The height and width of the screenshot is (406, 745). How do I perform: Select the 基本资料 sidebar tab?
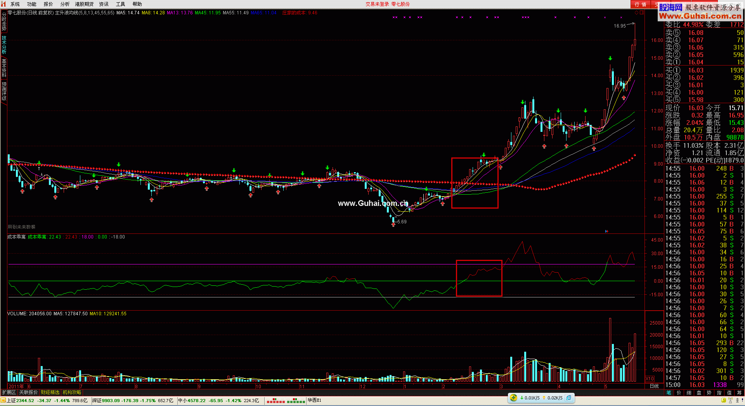point(4,68)
